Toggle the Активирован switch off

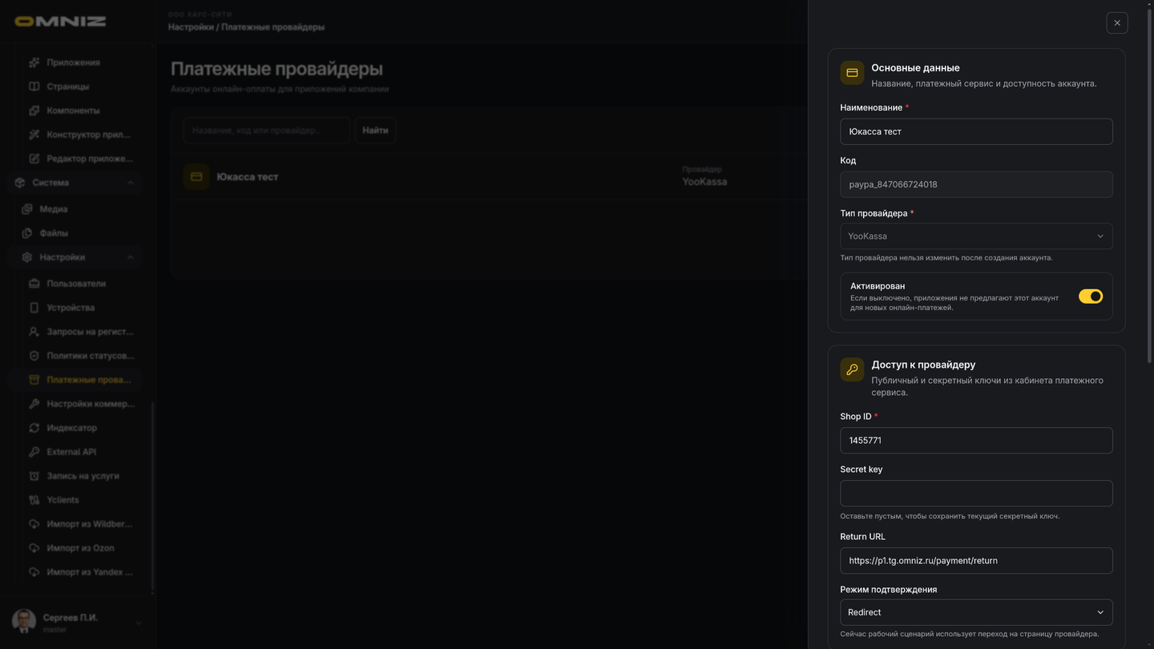(x=1091, y=296)
